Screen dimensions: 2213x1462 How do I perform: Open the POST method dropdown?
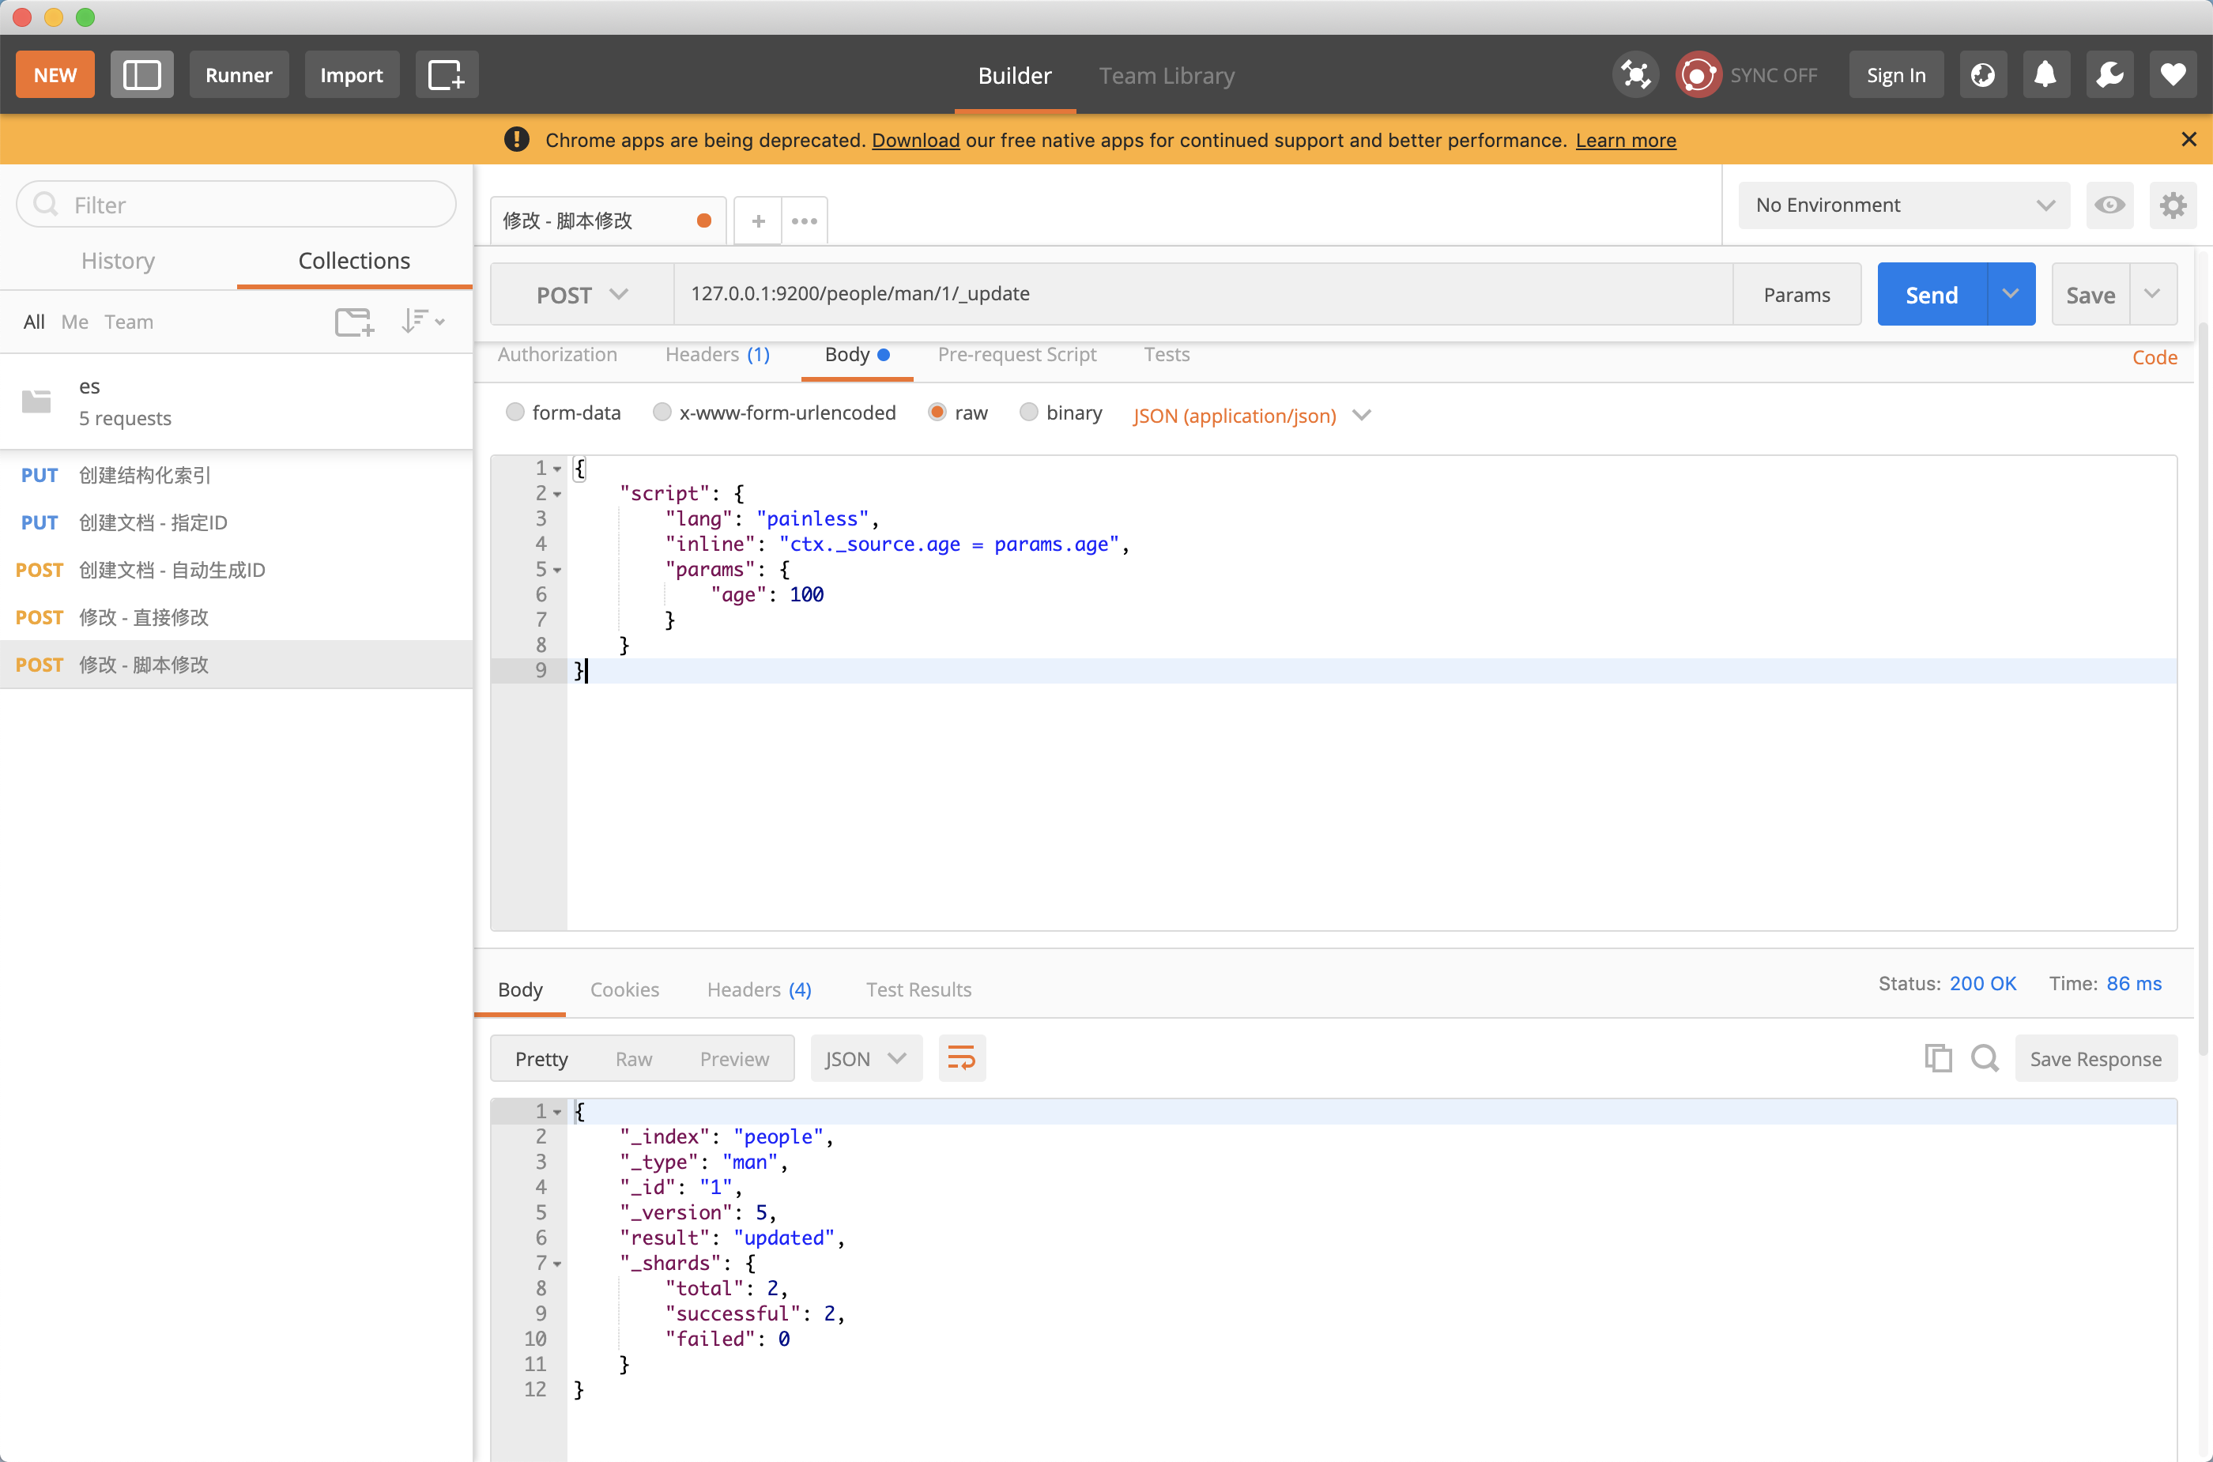[x=582, y=295]
